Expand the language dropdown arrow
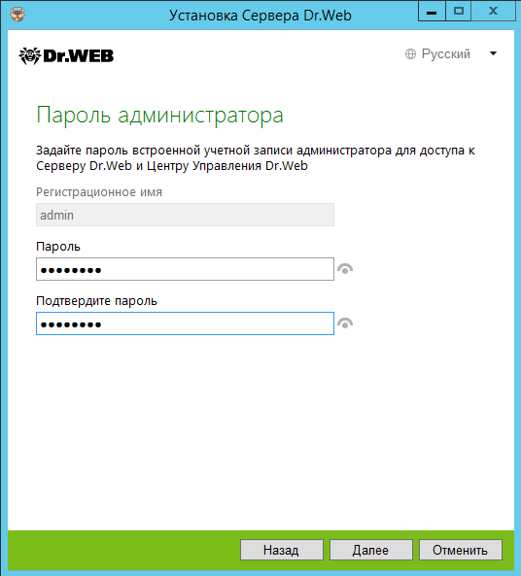 (x=494, y=53)
